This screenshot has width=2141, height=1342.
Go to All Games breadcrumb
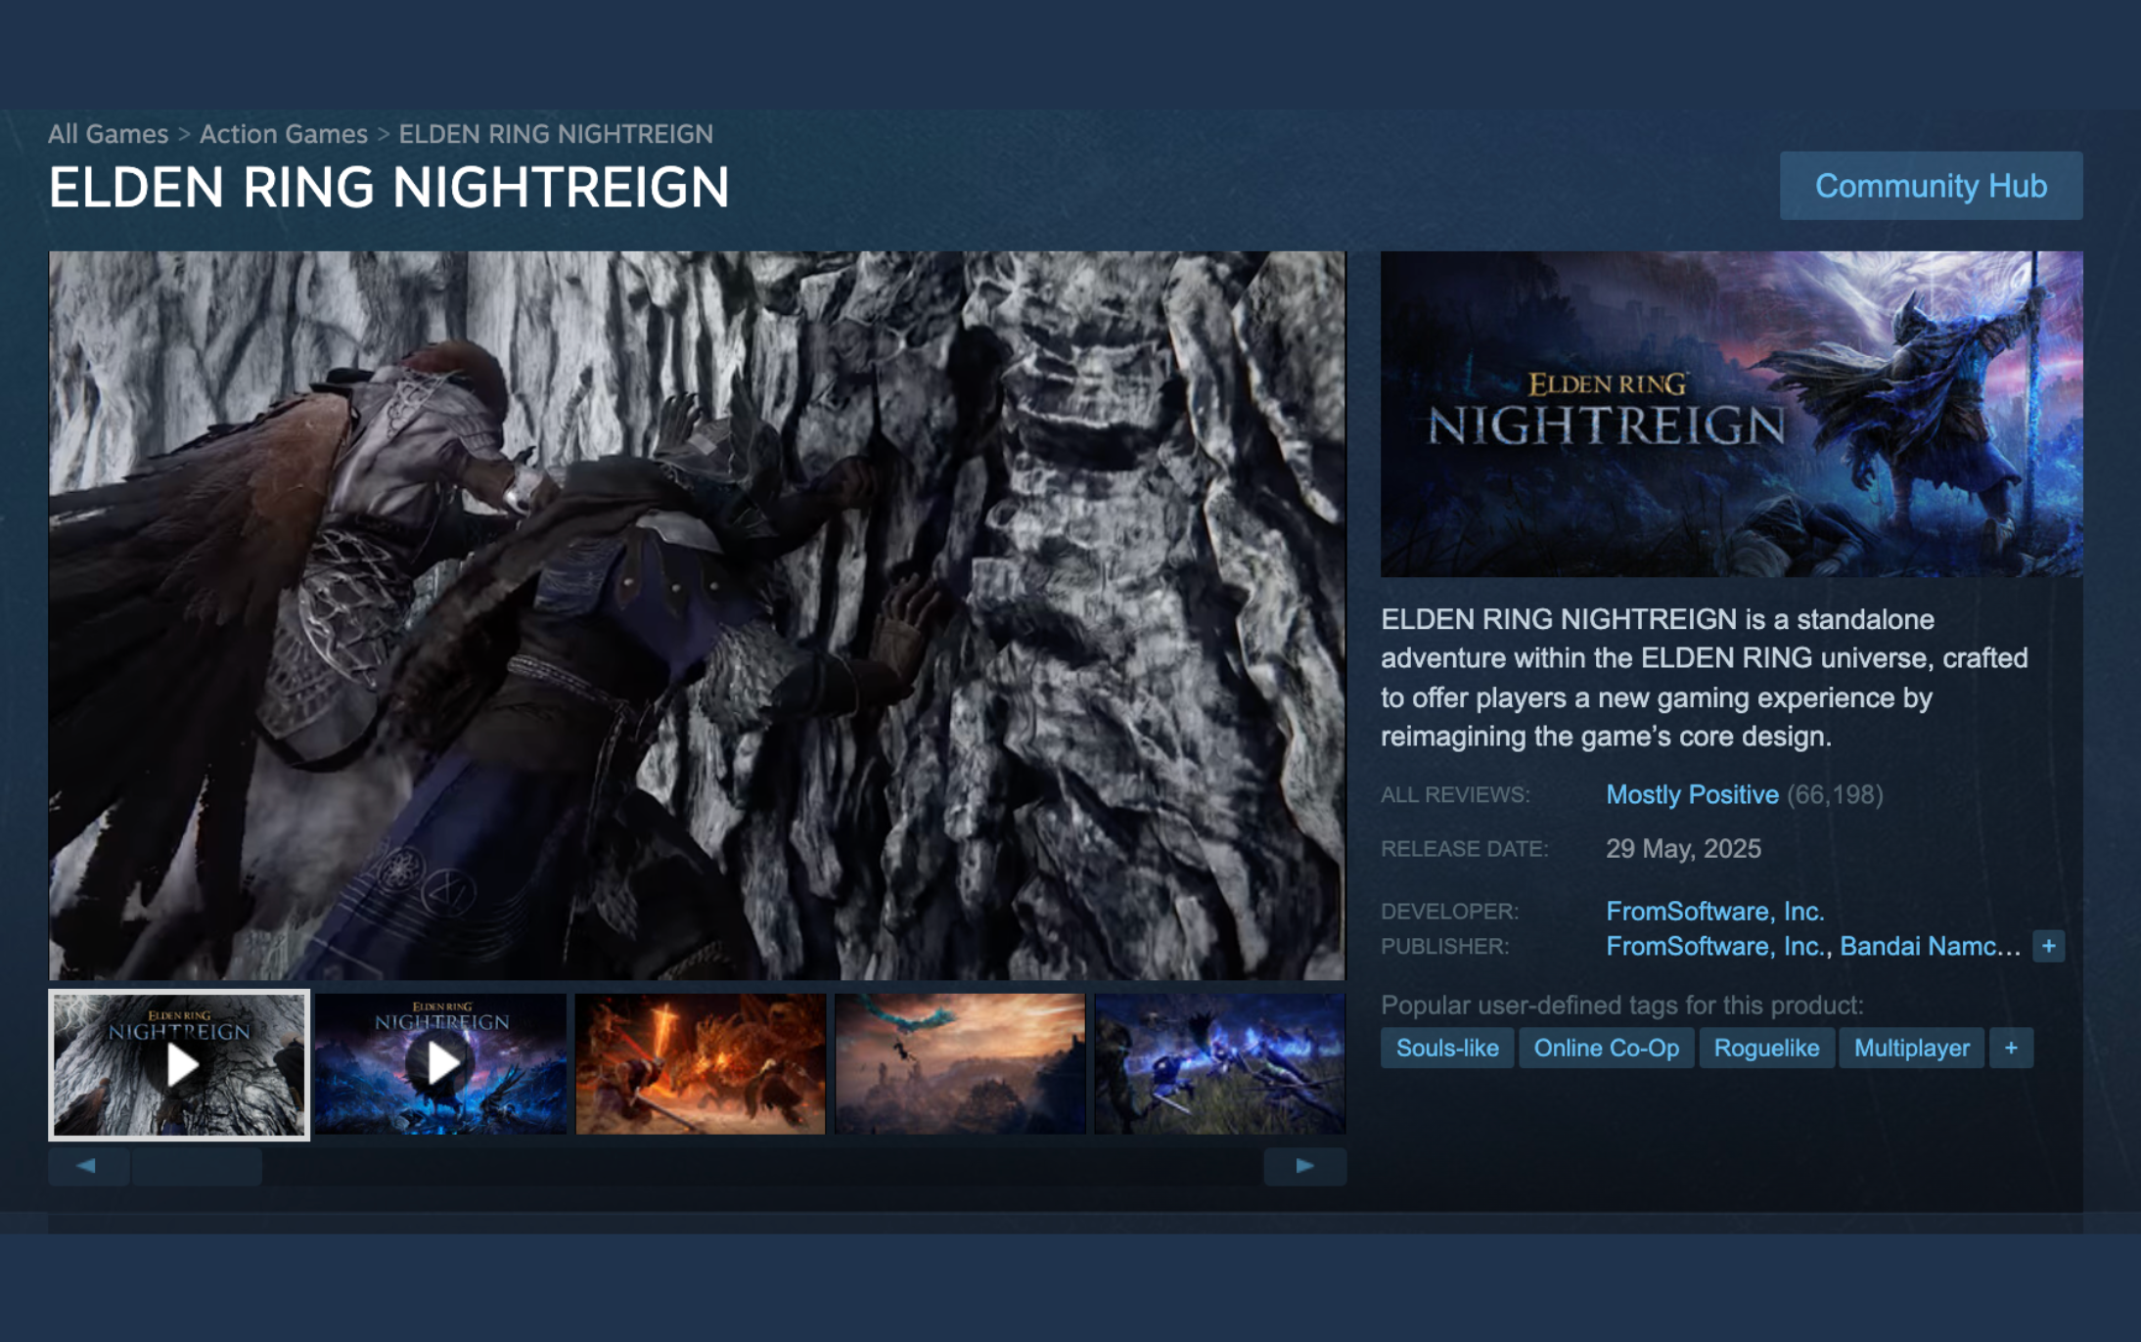pyautogui.click(x=108, y=134)
